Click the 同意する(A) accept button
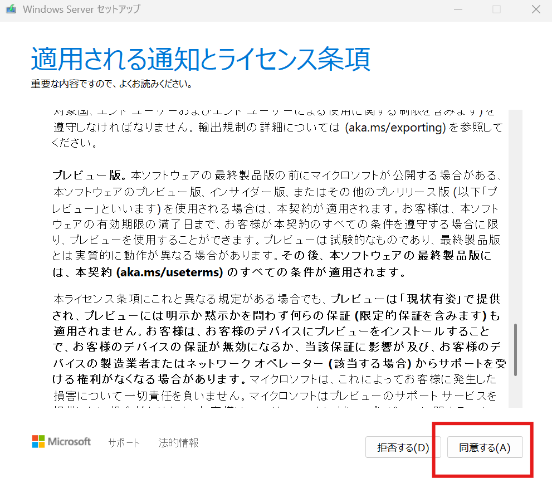The width and height of the screenshot is (552, 478). coord(485,447)
